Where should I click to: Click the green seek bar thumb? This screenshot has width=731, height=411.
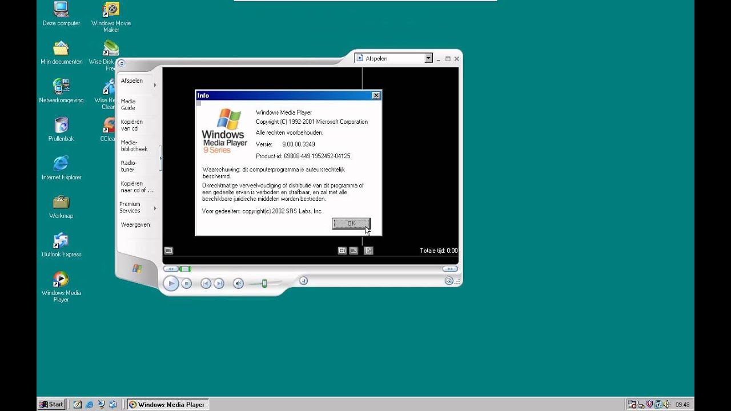point(186,269)
